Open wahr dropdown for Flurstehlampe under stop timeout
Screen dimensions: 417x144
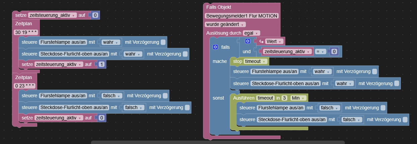click(x=323, y=72)
